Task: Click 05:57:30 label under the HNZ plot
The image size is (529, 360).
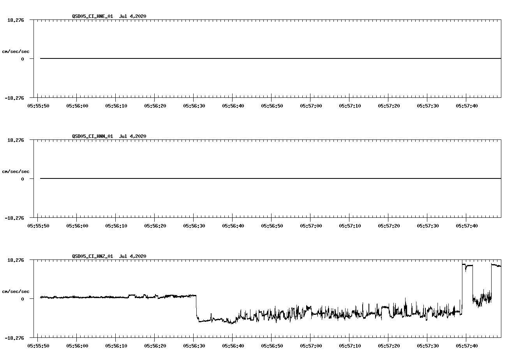Action: (428, 346)
